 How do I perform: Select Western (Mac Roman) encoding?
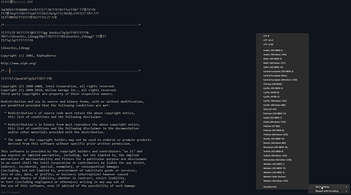pyautogui.click(x=282, y=177)
